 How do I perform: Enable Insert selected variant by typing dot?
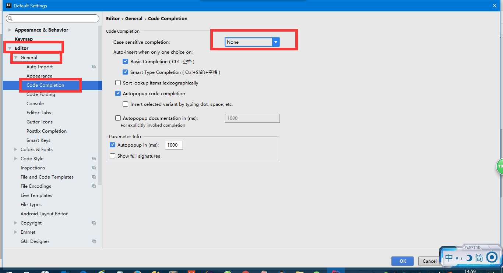tap(125, 104)
